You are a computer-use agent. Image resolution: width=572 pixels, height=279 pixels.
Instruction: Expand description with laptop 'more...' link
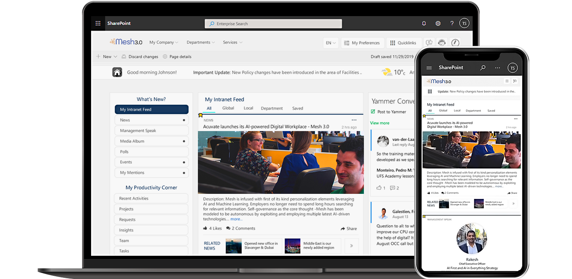click(236, 219)
